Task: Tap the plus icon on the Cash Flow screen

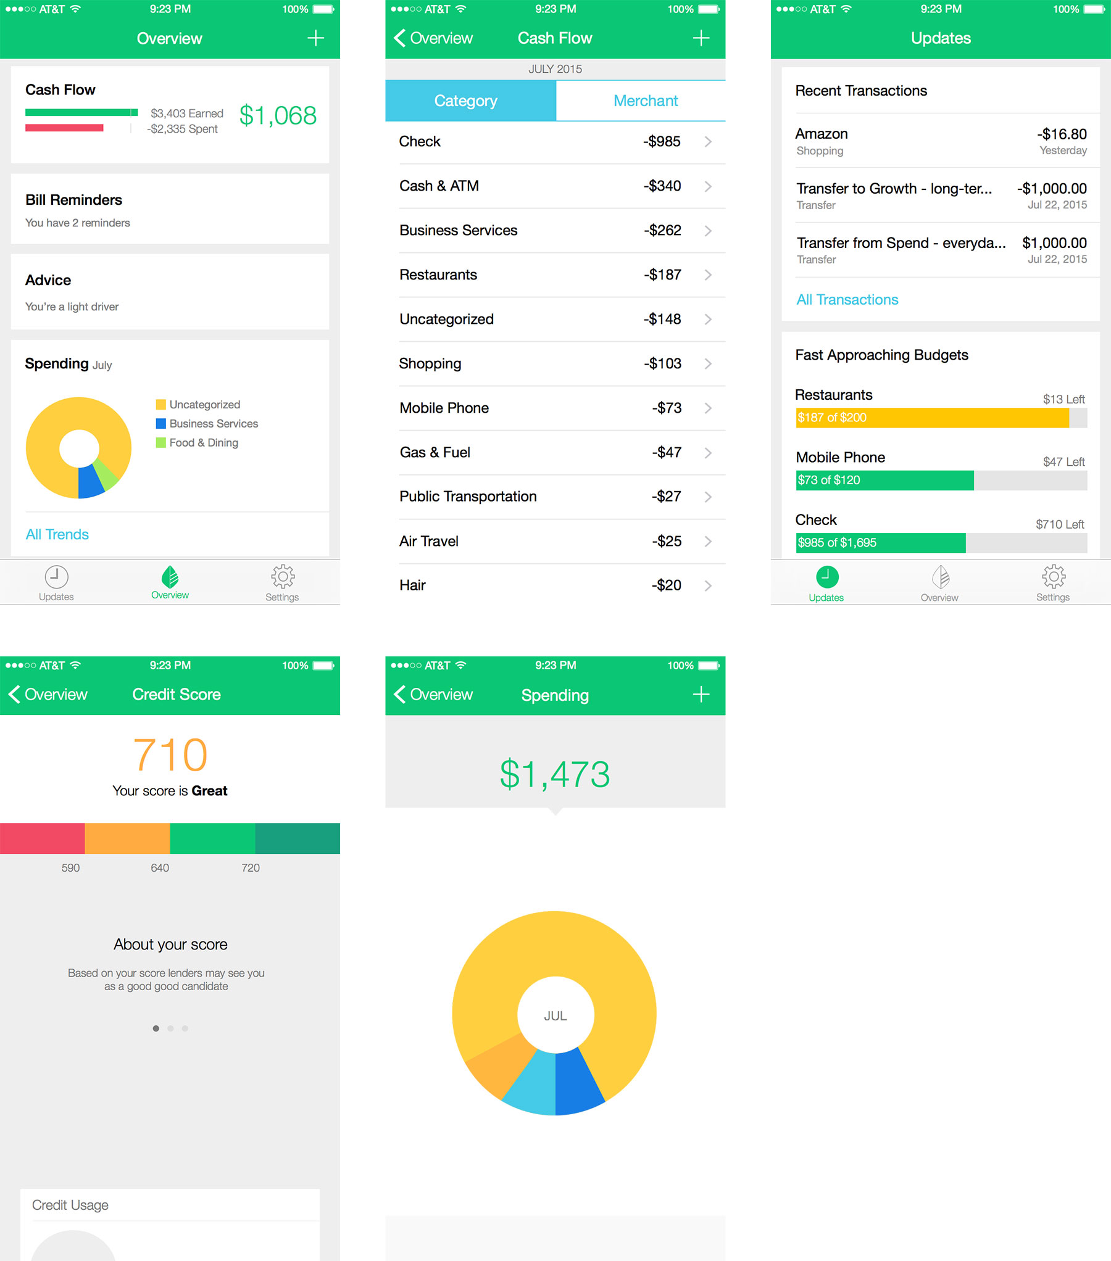Action: [701, 38]
